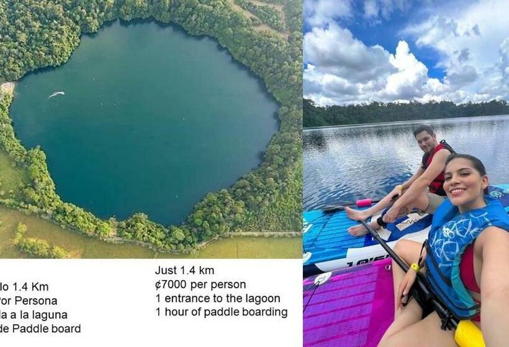The width and height of the screenshot is (509, 347).
Task: Click the woman's blue life jacket
Action: pos(461,256)
